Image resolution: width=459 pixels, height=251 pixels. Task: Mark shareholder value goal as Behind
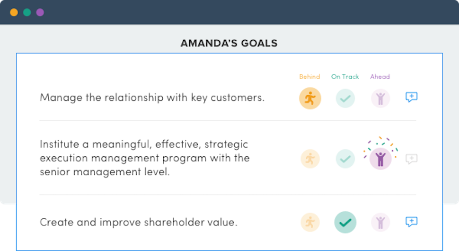(x=310, y=222)
